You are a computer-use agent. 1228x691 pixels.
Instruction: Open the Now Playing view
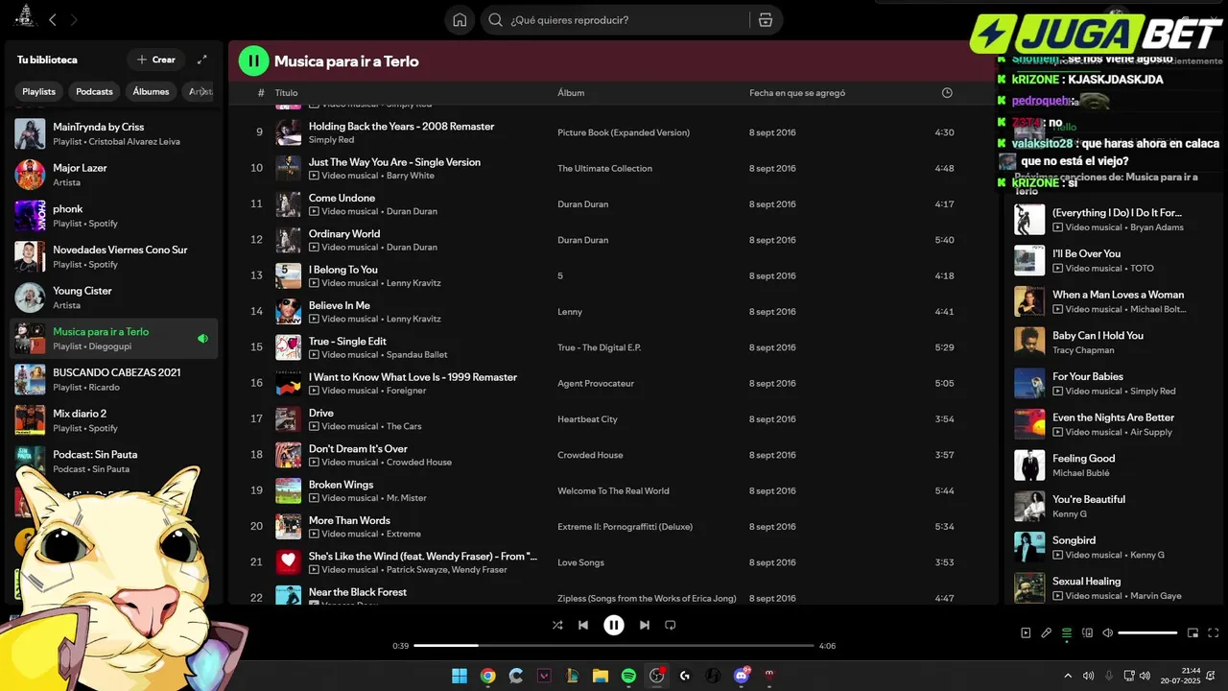[x=1026, y=632]
